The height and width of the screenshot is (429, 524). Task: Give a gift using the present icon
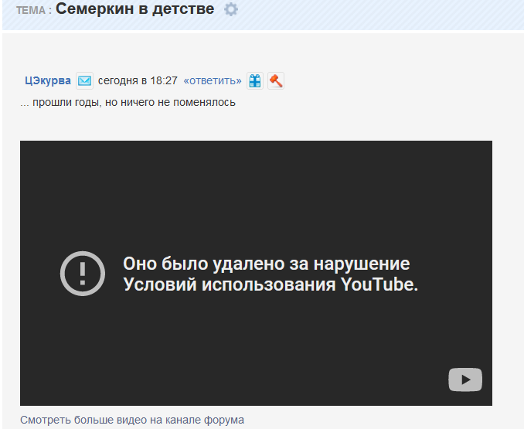[x=255, y=81]
